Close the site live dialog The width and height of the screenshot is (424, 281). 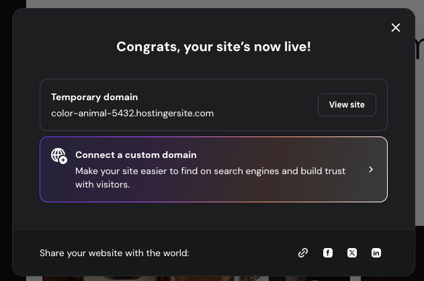[396, 28]
